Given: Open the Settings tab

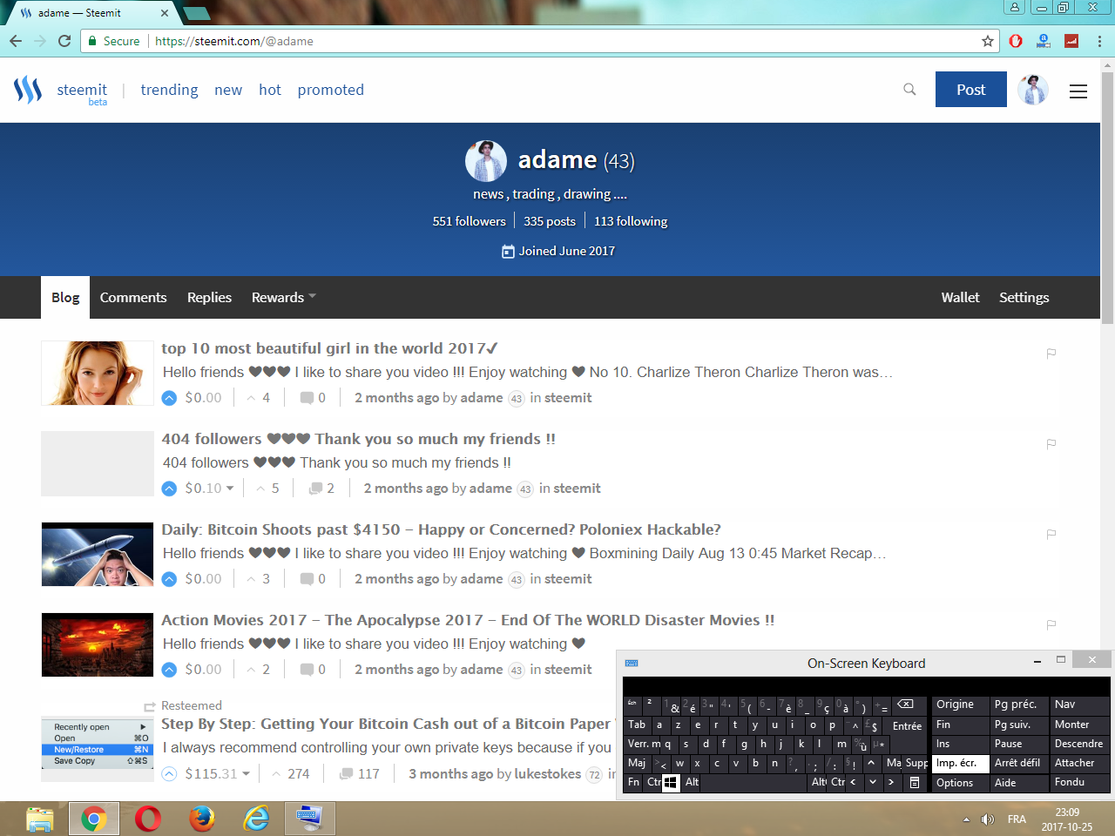Looking at the screenshot, I should pos(1024,298).
